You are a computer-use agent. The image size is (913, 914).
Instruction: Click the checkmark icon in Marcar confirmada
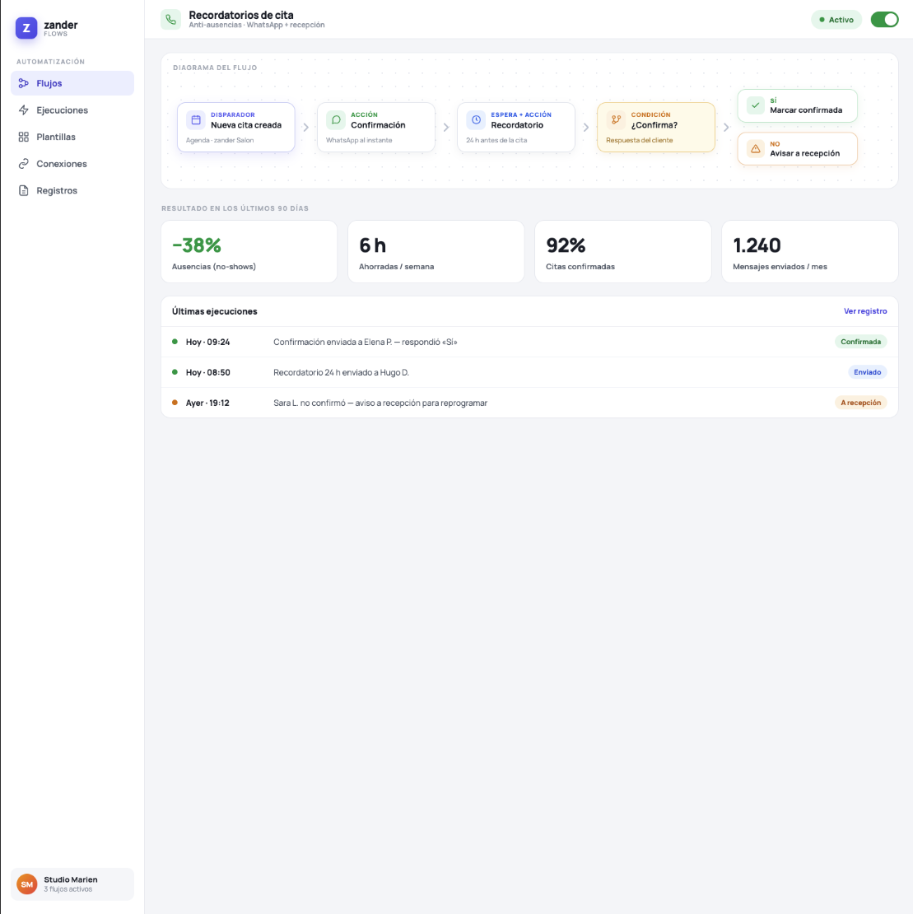pyautogui.click(x=756, y=105)
